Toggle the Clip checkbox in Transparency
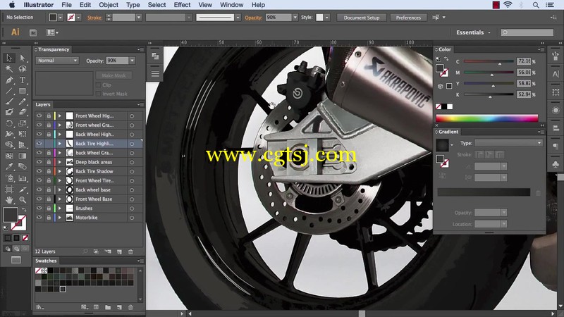 98,85
